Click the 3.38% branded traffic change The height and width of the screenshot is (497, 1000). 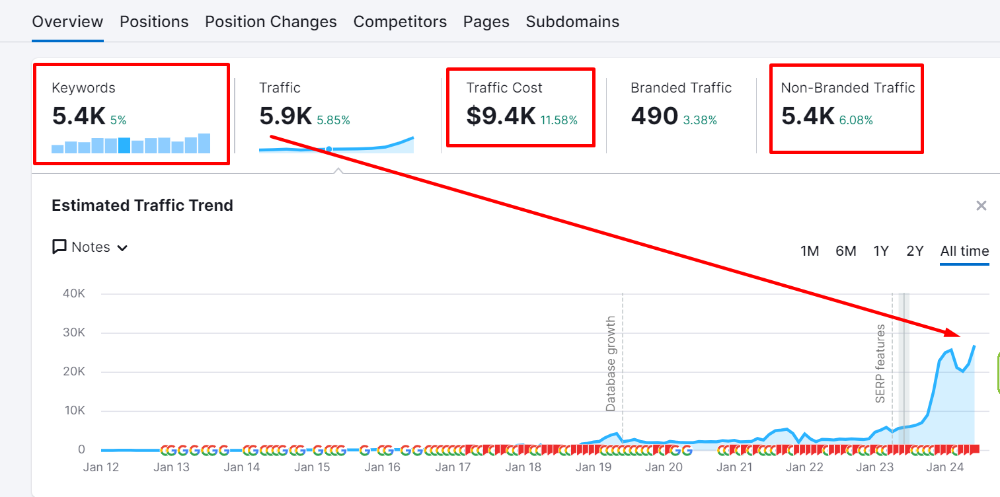point(700,120)
